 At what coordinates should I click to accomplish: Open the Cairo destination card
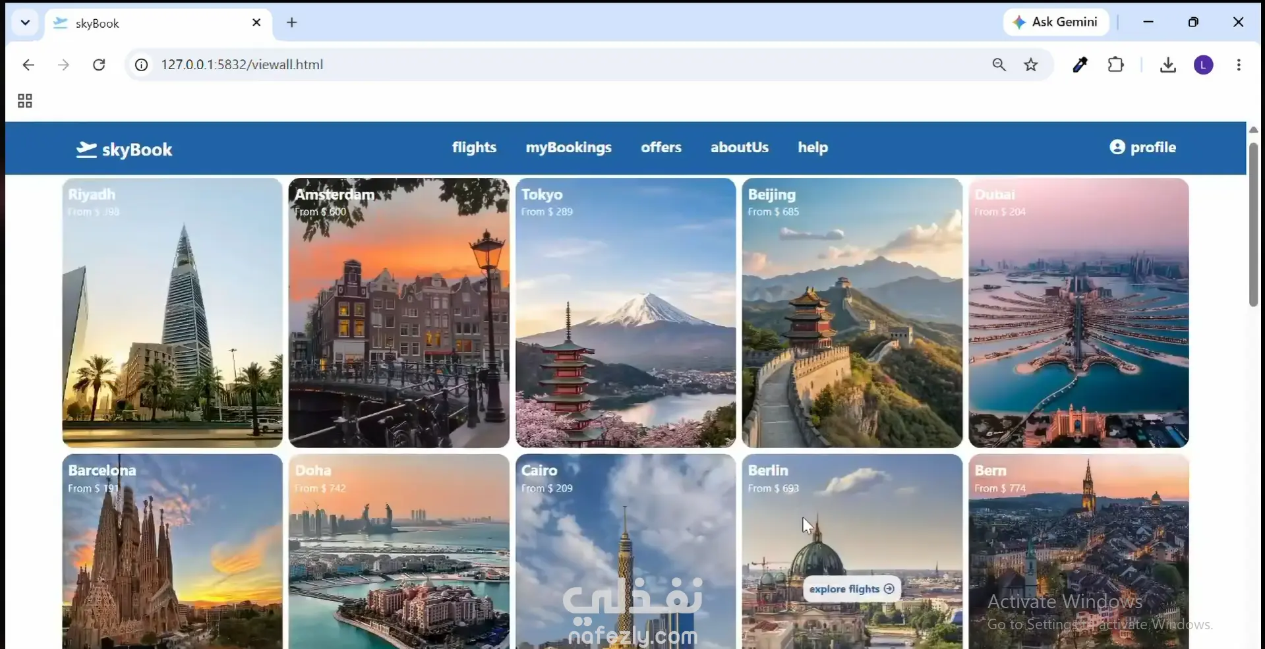coord(626,551)
